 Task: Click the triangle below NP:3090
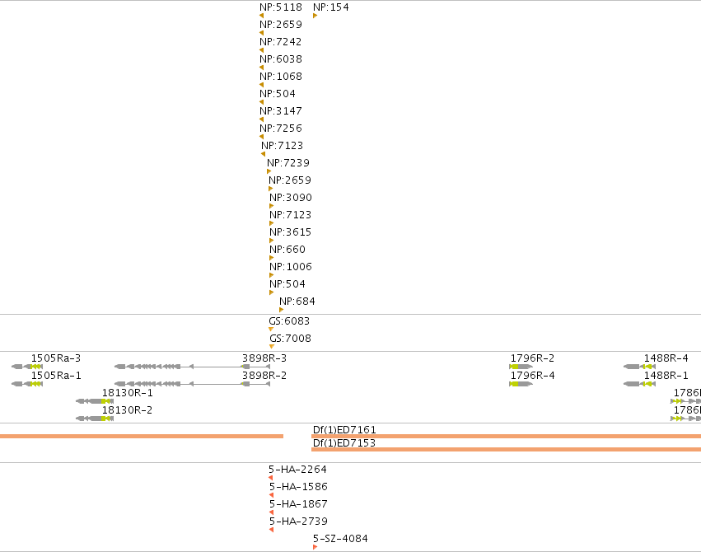click(271, 206)
